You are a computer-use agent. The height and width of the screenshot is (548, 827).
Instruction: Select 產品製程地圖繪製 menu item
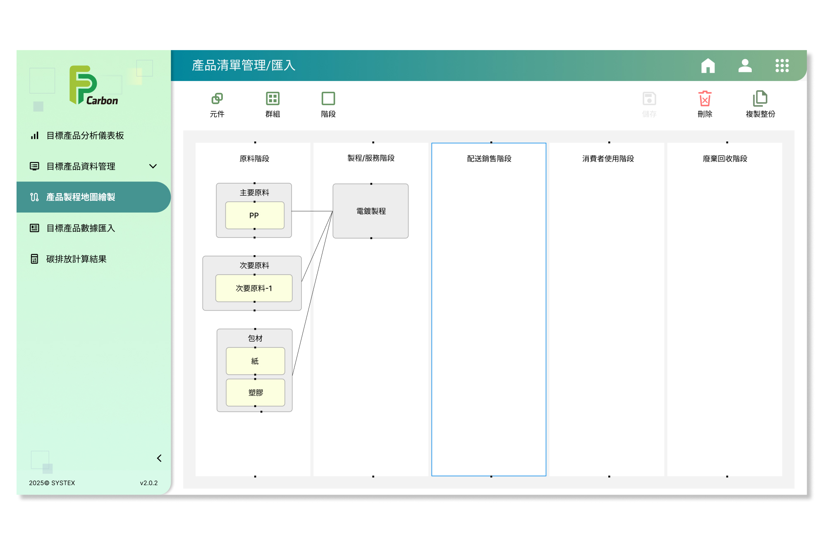pyautogui.click(x=93, y=197)
